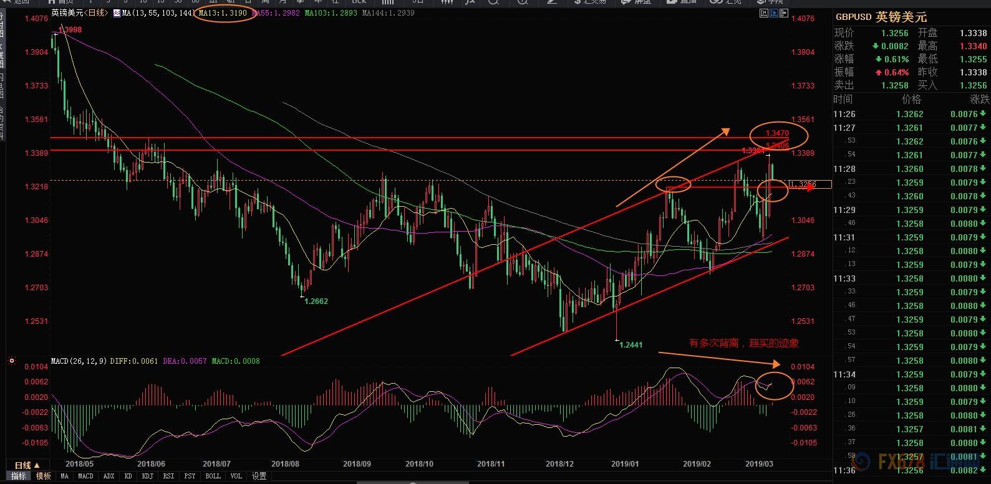Click the GBPUSD 英镑美元 panel title
This screenshot has width=991, height=484.
(x=881, y=17)
